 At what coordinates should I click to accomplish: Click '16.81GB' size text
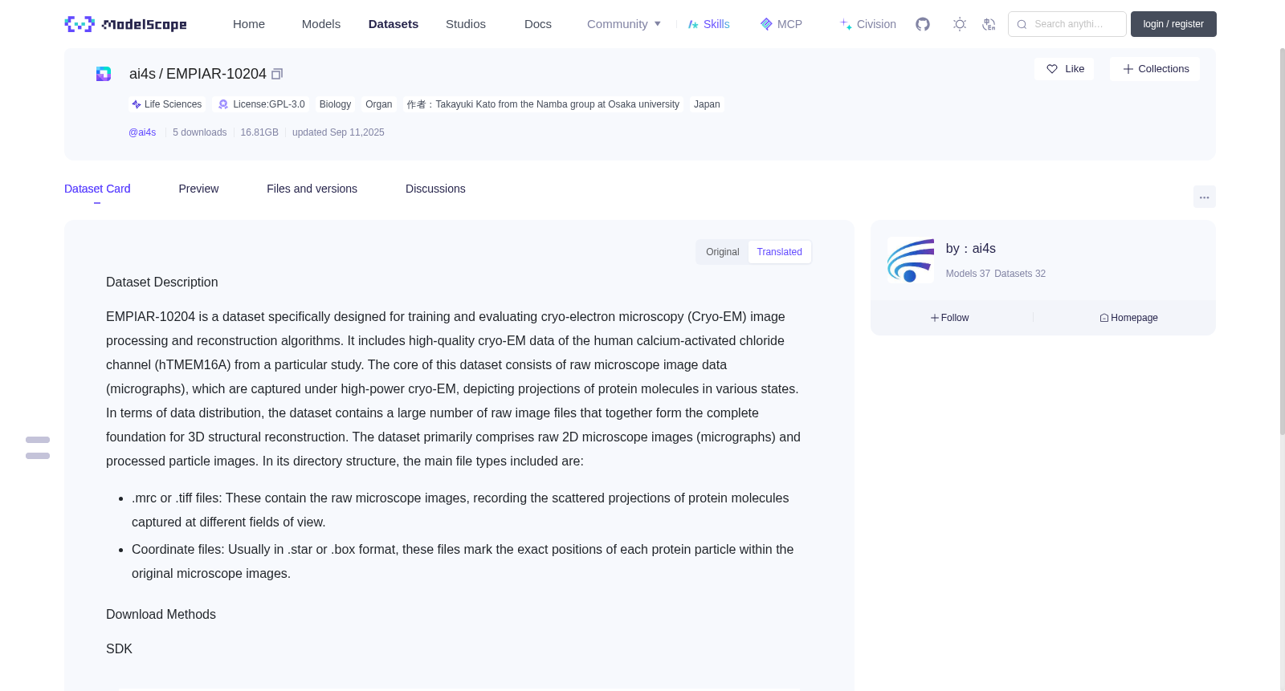coord(259,132)
